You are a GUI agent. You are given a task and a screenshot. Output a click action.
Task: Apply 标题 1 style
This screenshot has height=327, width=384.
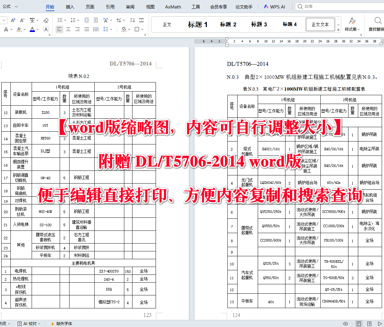click(x=198, y=24)
